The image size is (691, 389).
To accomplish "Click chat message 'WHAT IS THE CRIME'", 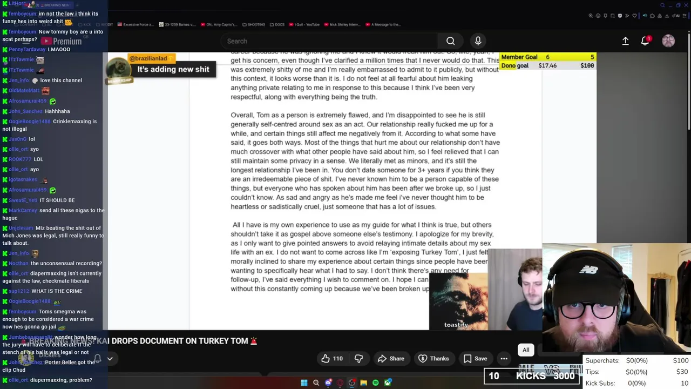I will coord(57,291).
